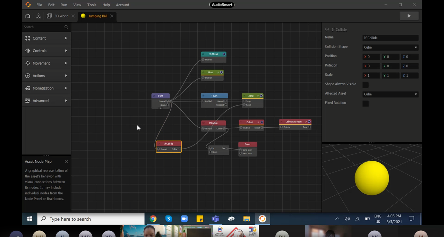
Task: Open the mind map tree icon
Action: coord(39,16)
